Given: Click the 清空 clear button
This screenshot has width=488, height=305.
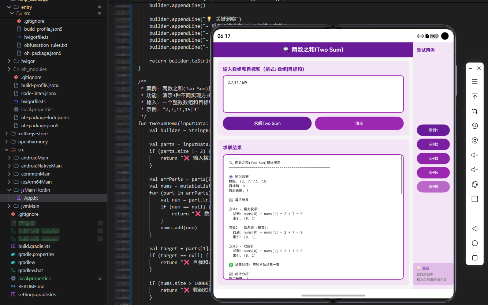Looking at the screenshot, I should 359,123.
